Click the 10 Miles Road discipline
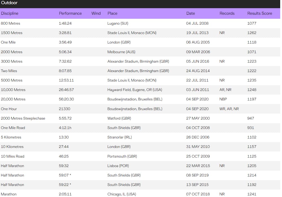The image size is (282, 197). (x=12, y=156)
